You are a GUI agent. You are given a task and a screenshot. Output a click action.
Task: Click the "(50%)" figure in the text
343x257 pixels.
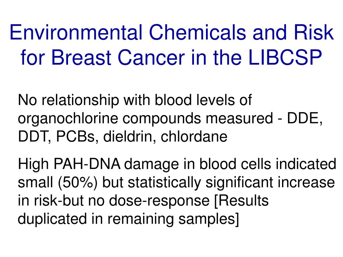(x=77, y=183)
